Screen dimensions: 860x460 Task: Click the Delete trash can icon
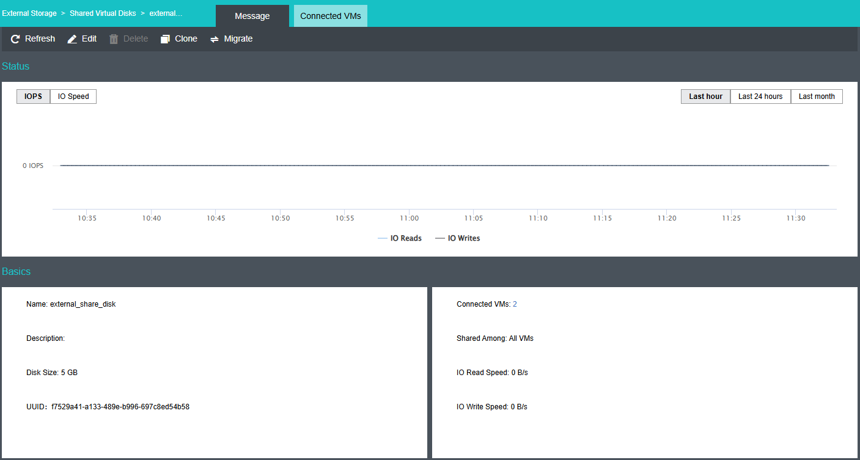[114, 39]
